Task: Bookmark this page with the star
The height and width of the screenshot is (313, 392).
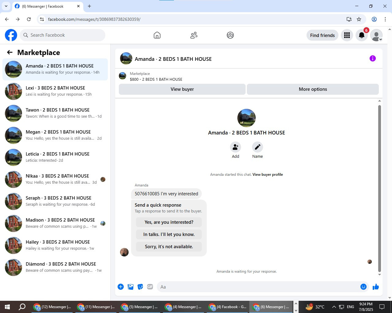Action: (359, 19)
